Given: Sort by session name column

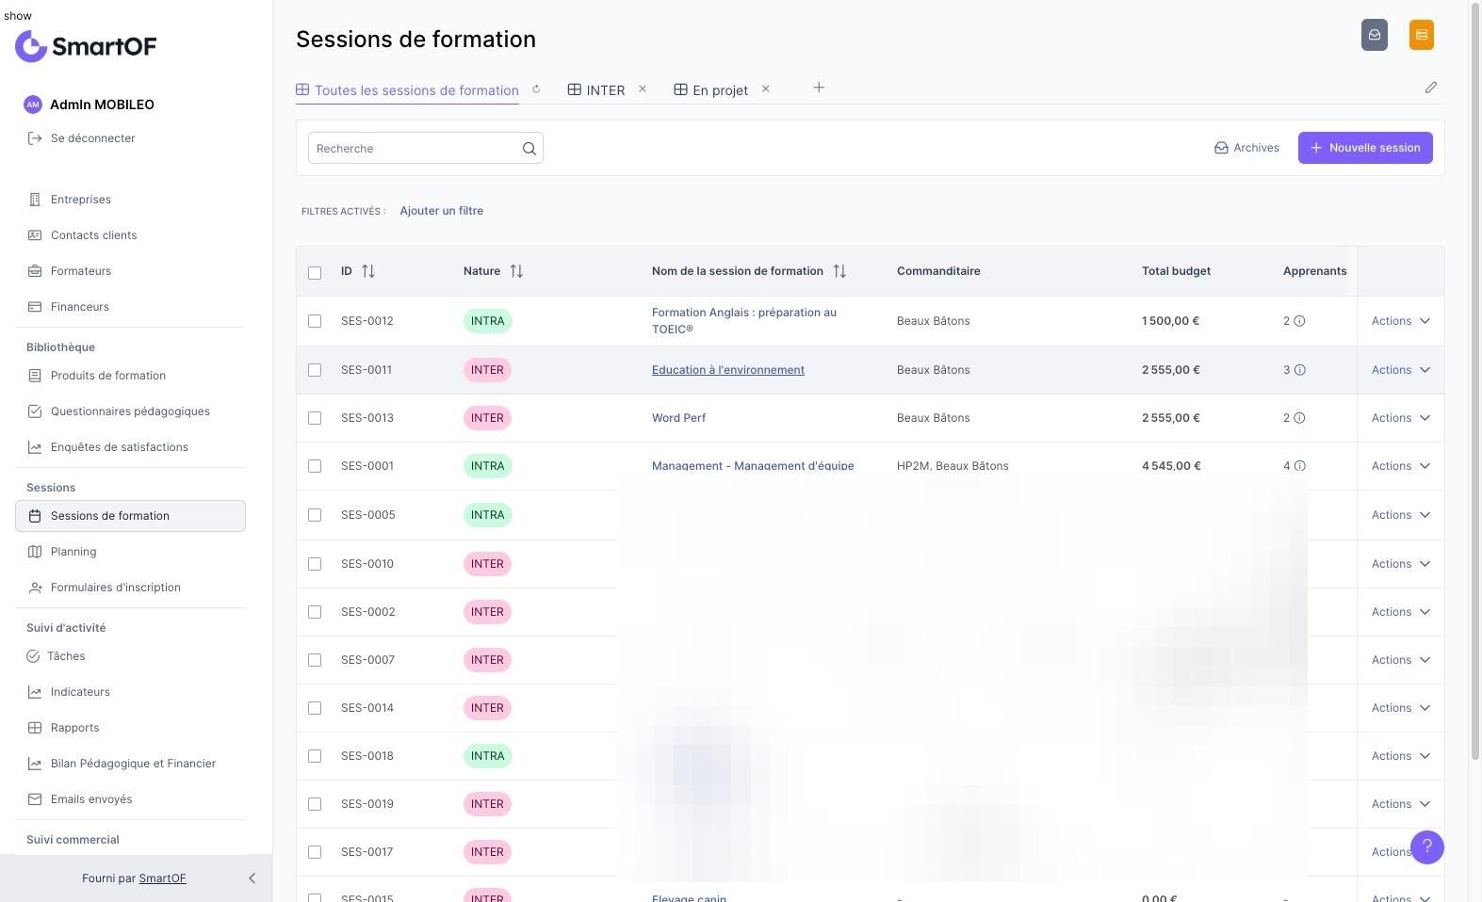Looking at the screenshot, I should click(839, 271).
